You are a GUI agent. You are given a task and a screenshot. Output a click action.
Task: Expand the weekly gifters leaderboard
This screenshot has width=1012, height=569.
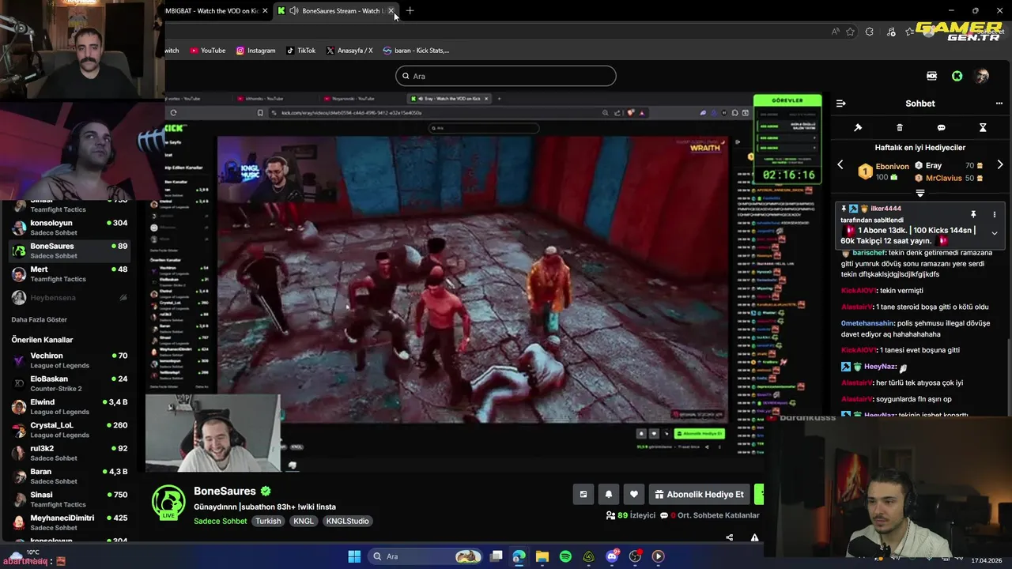click(x=920, y=194)
